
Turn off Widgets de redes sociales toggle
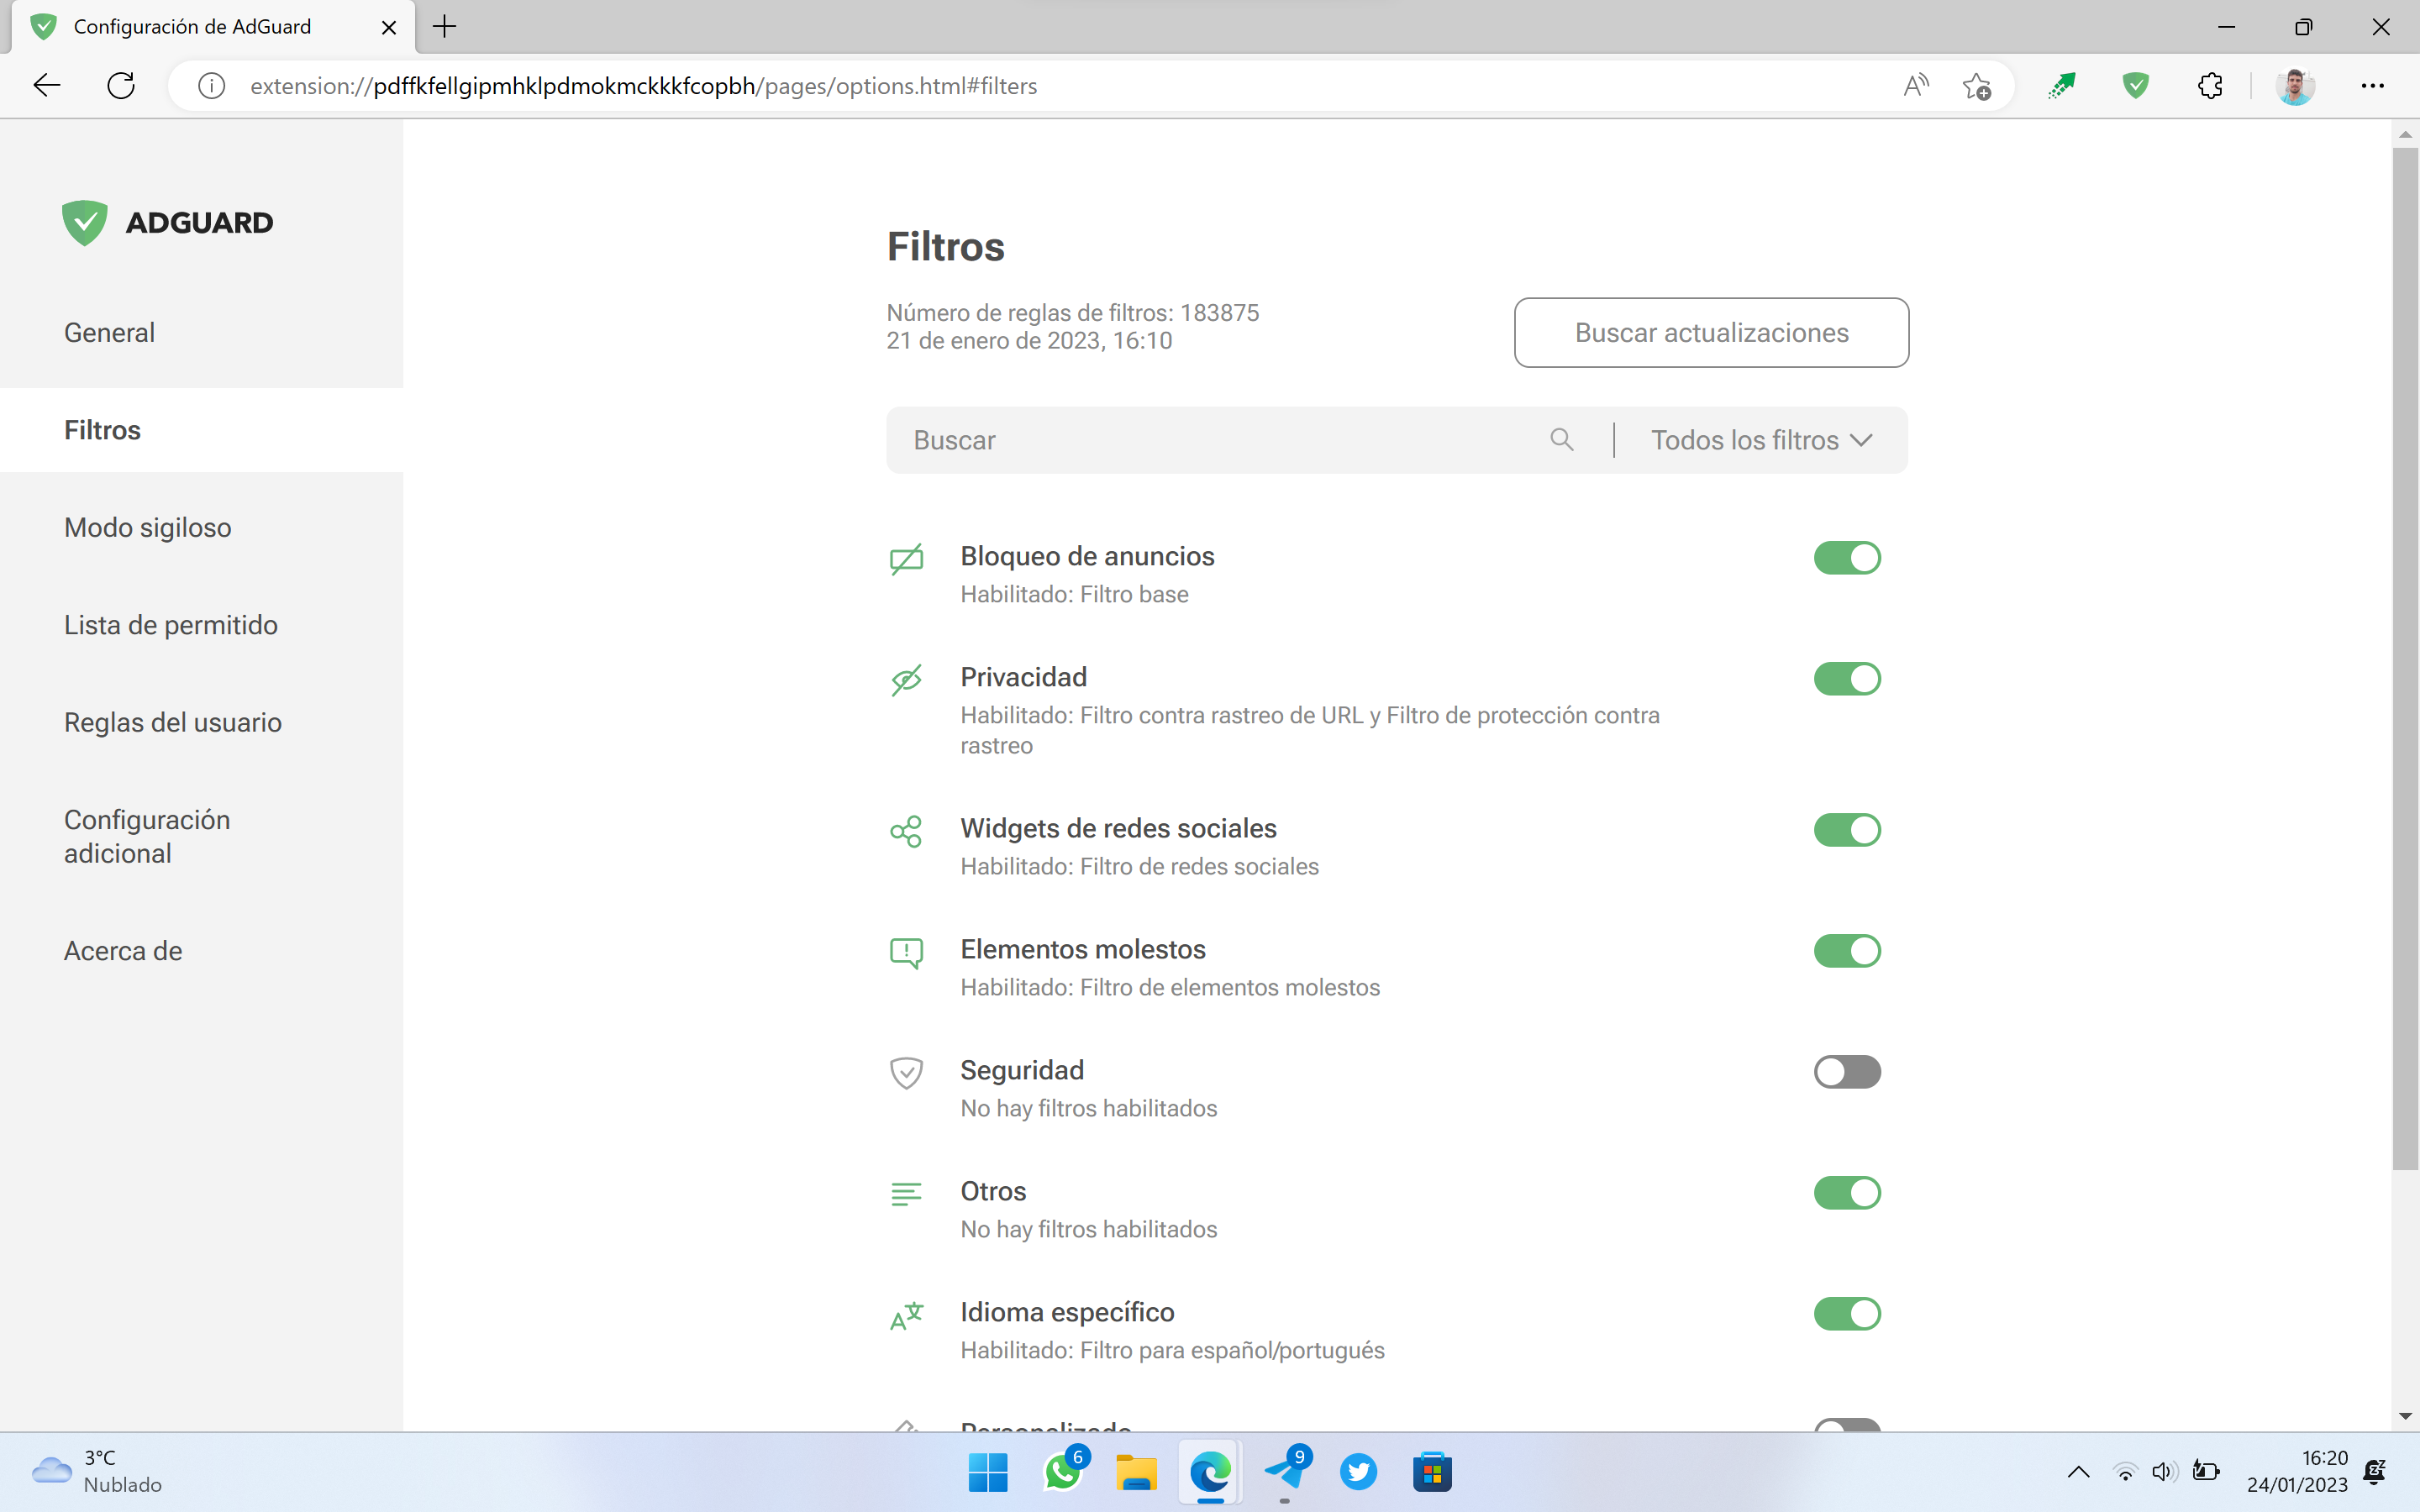(x=1847, y=830)
